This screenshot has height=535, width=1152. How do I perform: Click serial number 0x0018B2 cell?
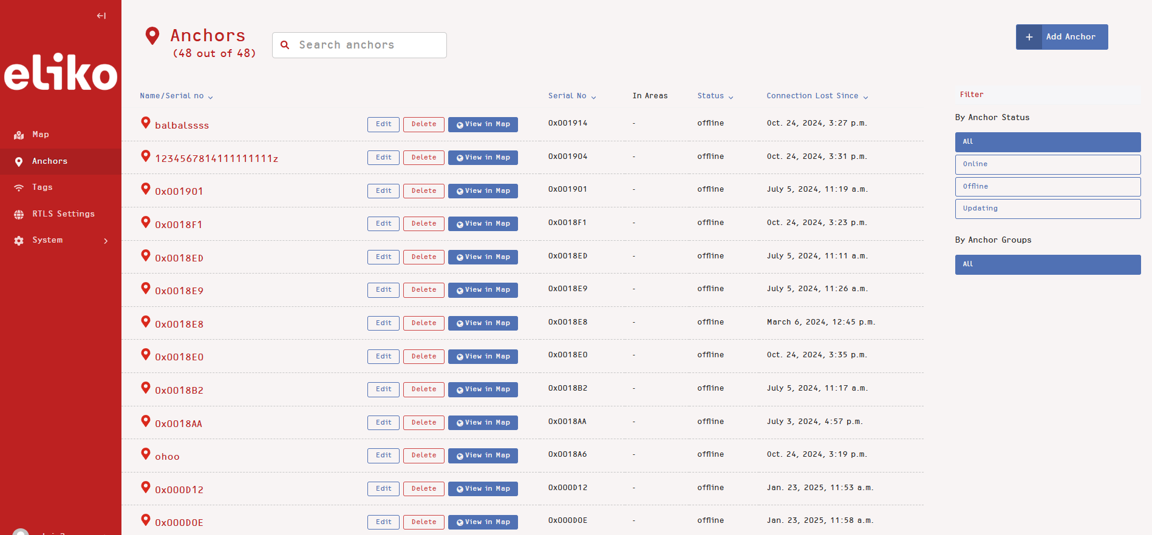568,388
